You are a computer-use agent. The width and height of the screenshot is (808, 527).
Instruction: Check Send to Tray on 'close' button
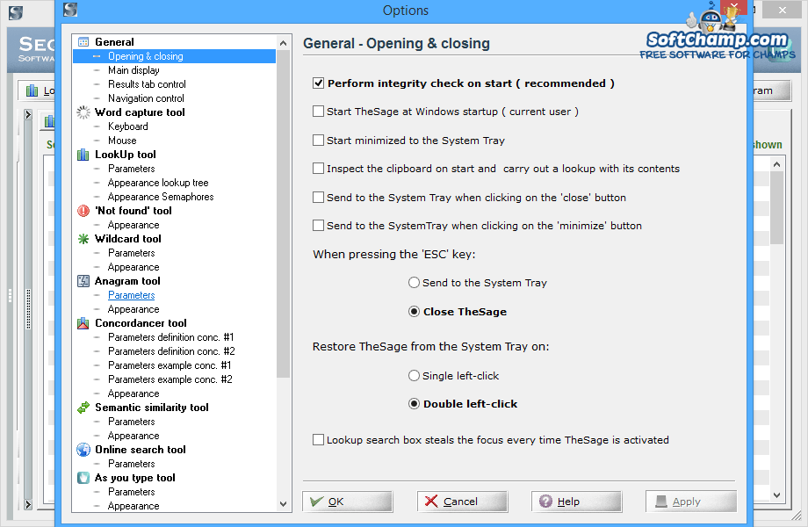click(x=319, y=198)
